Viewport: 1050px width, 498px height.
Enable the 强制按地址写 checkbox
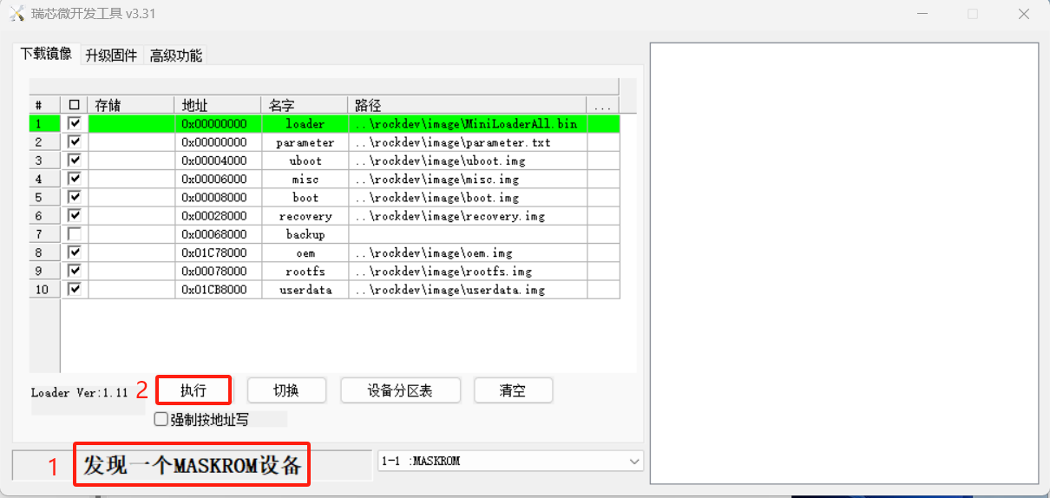pyautogui.click(x=161, y=419)
